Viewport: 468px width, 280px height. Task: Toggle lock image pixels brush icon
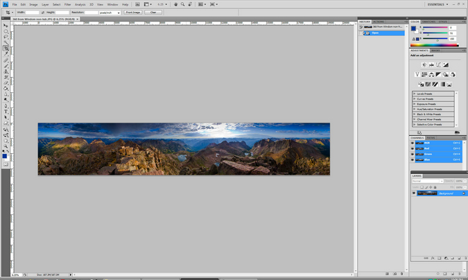426,187
